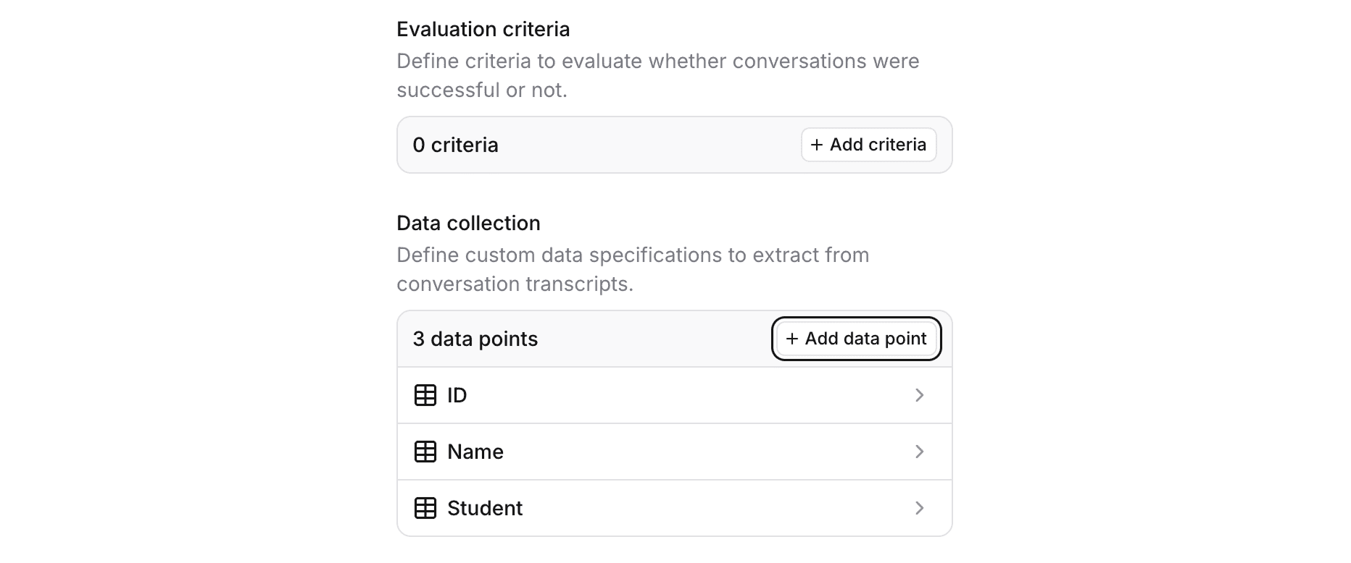Expand the ID data point chevron
Image resolution: width=1351 pixels, height=563 pixels.
pyautogui.click(x=919, y=395)
